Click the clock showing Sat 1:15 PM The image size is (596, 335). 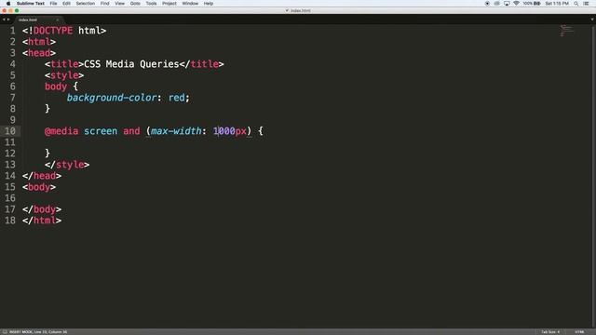click(557, 4)
